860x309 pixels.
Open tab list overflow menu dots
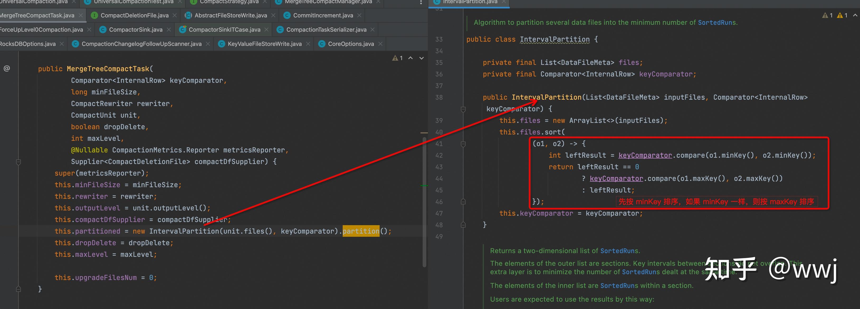click(421, 2)
